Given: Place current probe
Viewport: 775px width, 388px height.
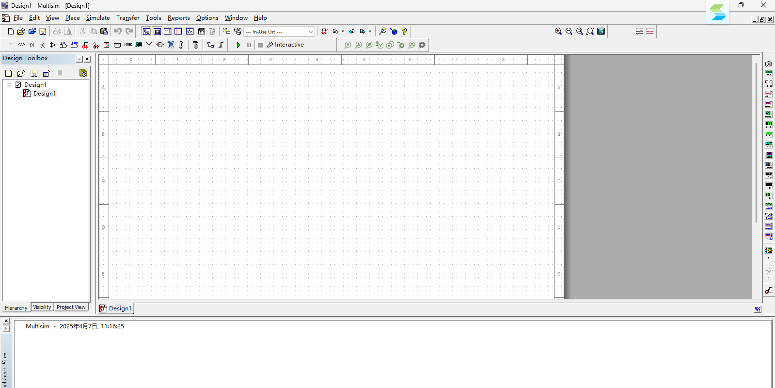Looking at the screenshot, I should pos(358,45).
